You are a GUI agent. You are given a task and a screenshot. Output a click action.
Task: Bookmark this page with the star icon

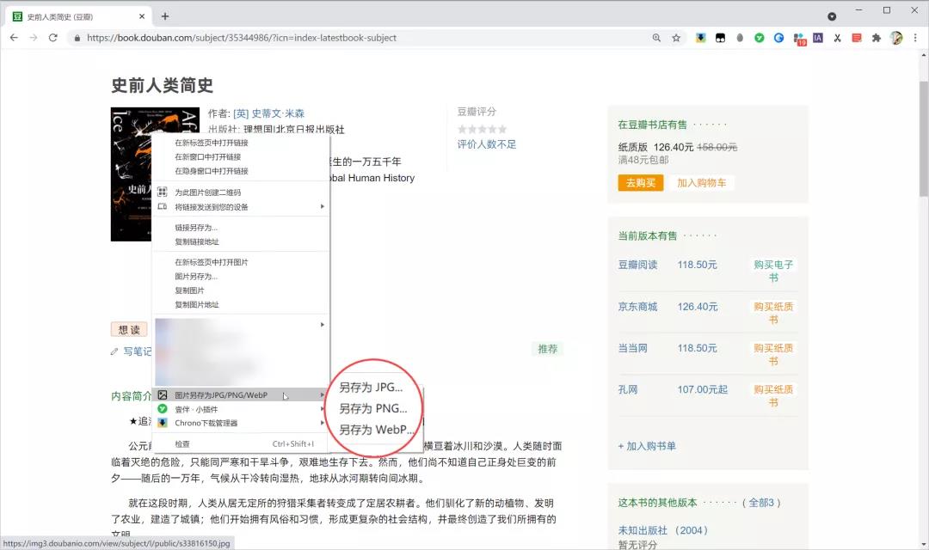[x=678, y=38]
